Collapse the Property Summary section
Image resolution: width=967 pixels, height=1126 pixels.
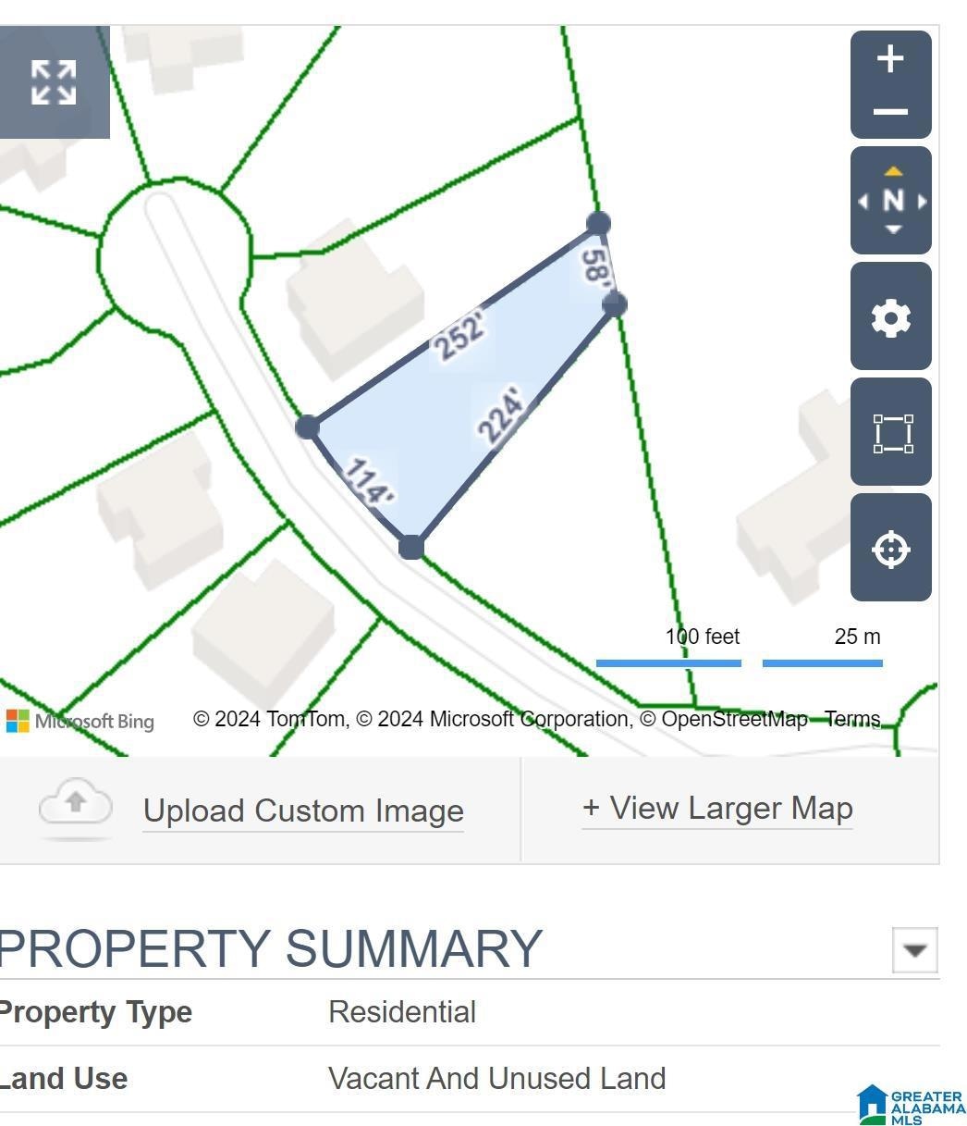pyautogui.click(x=914, y=950)
